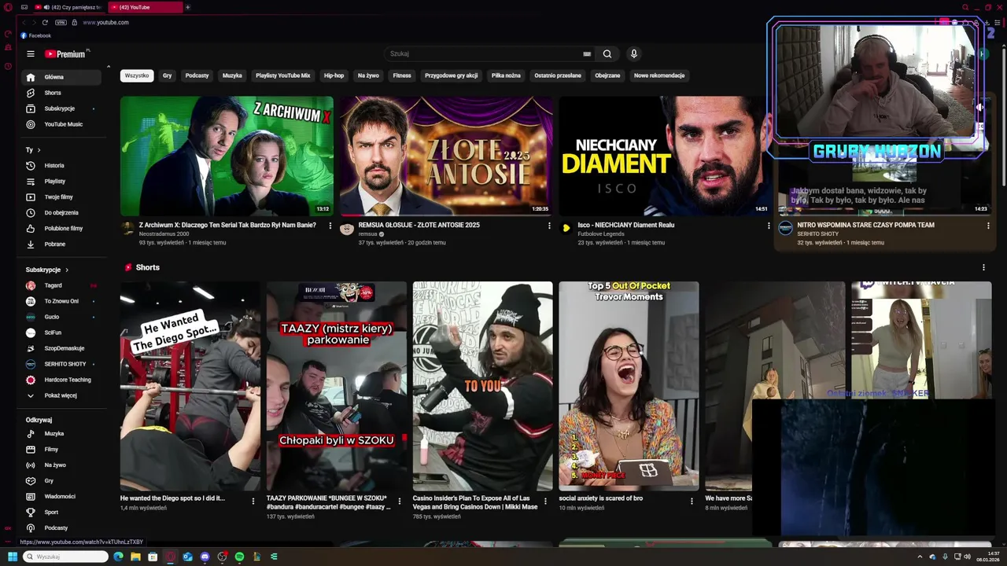
Task: Select Playlisty YouTube Mix chip
Action: tap(282, 75)
